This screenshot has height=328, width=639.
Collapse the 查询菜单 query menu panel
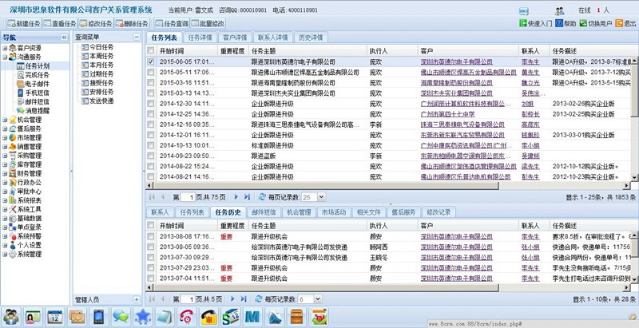[x=137, y=37]
